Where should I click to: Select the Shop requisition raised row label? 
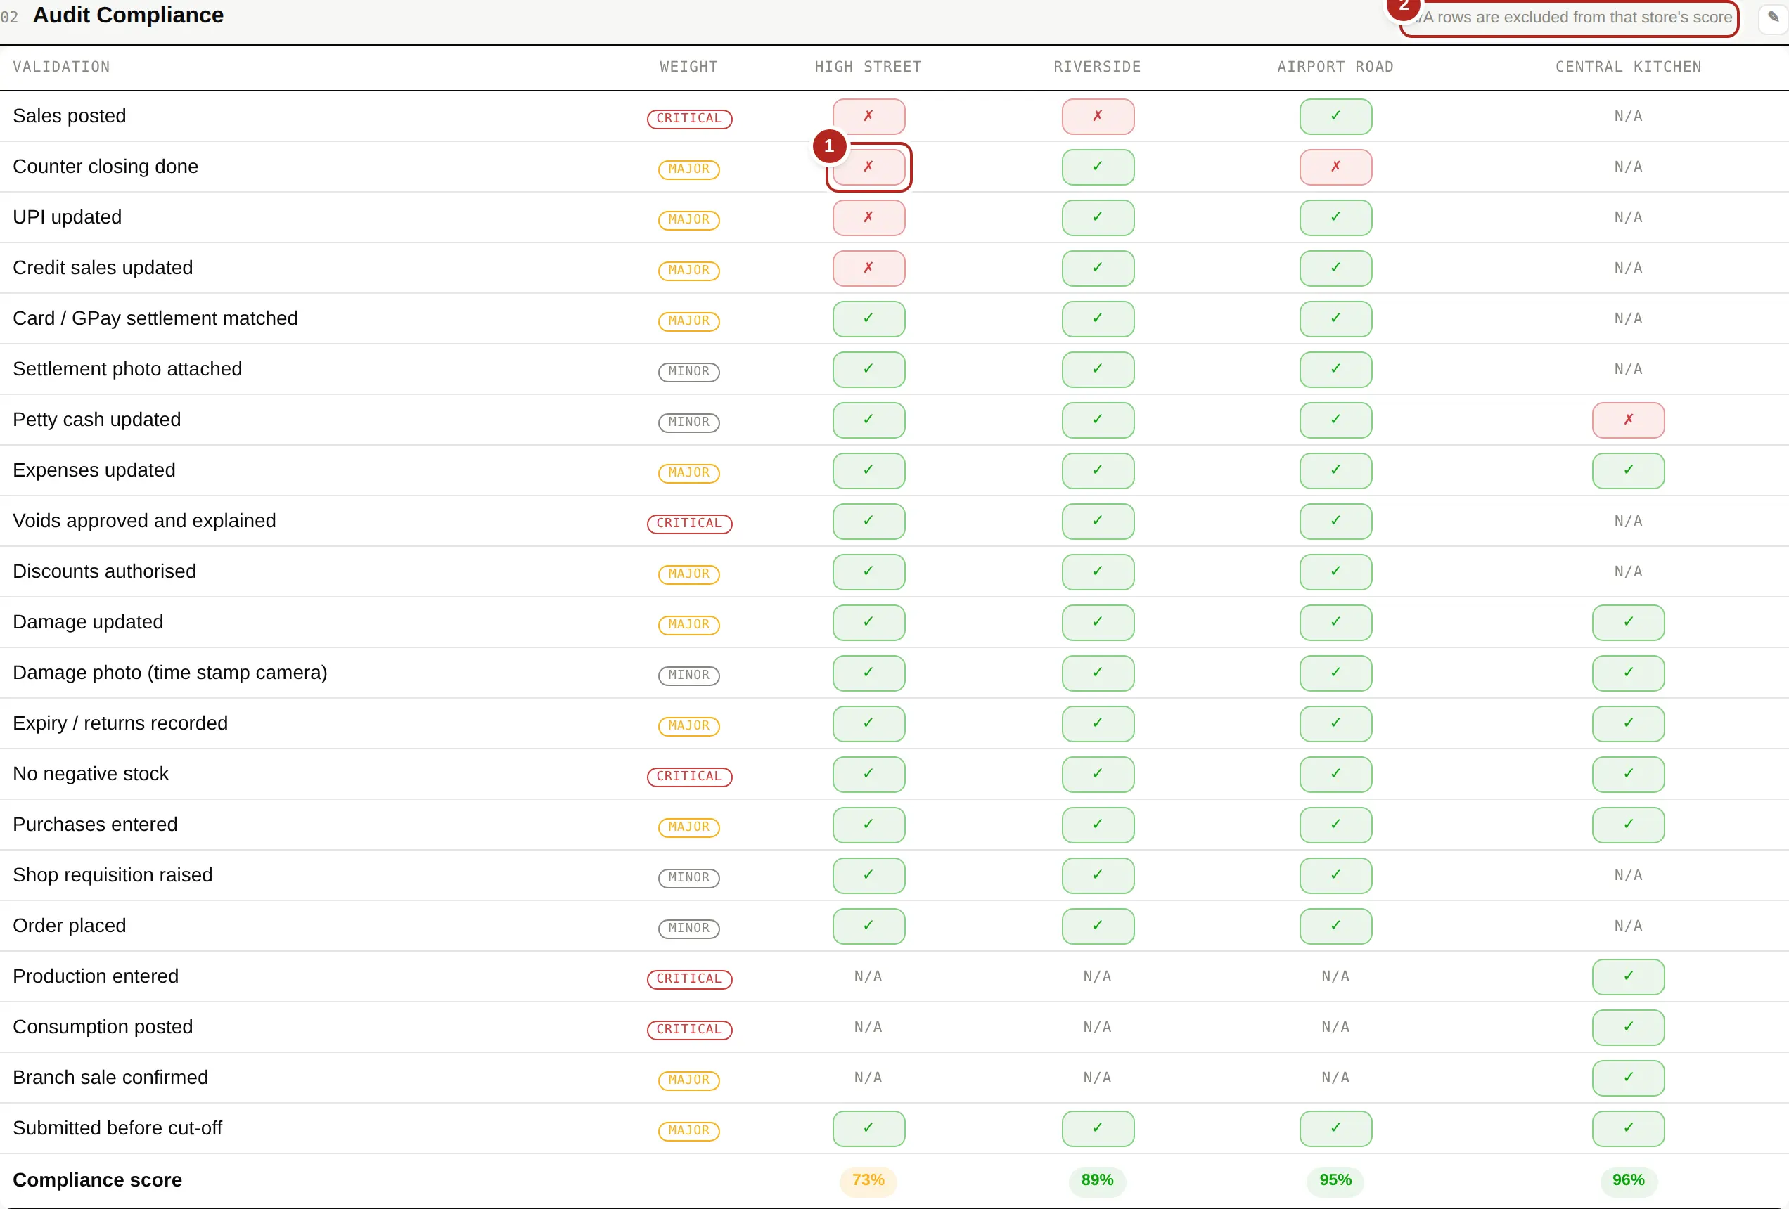pos(113,875)
